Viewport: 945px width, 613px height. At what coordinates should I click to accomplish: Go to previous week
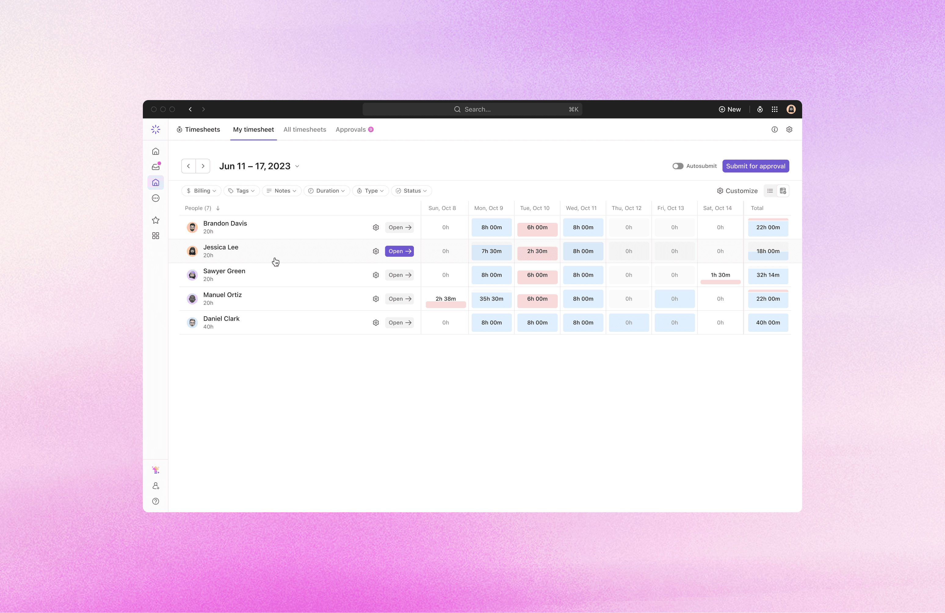189,166
